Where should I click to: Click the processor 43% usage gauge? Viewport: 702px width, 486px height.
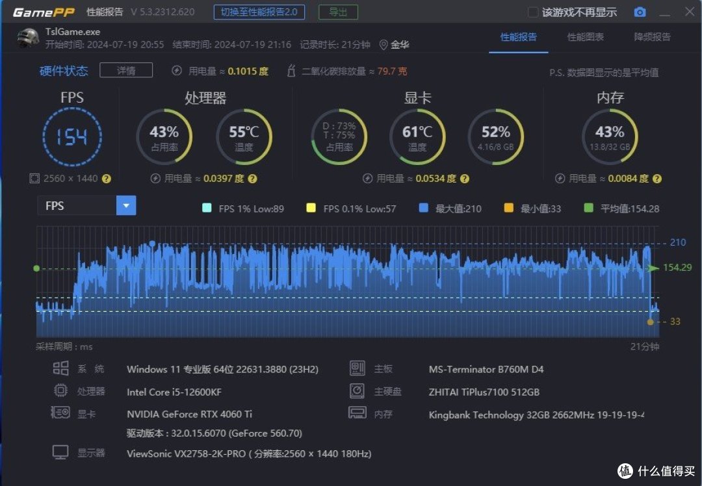pos(164,137)
